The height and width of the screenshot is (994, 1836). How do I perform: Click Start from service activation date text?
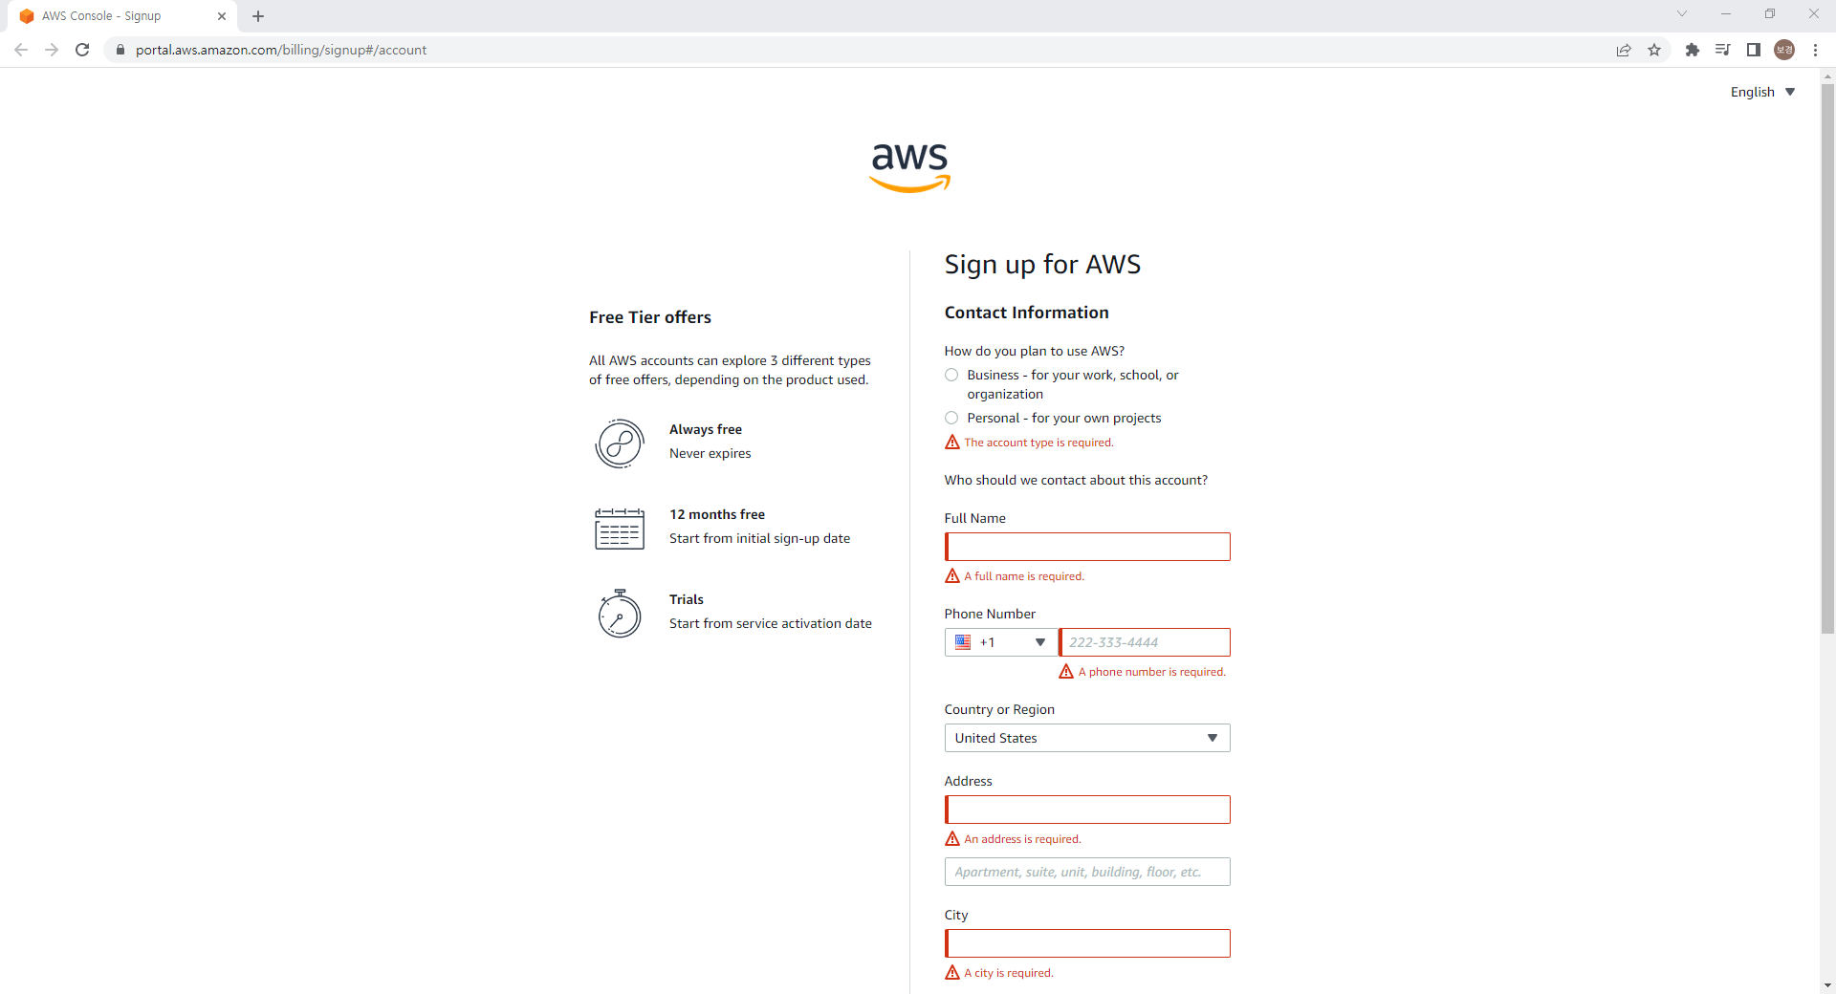pos(771,623)
